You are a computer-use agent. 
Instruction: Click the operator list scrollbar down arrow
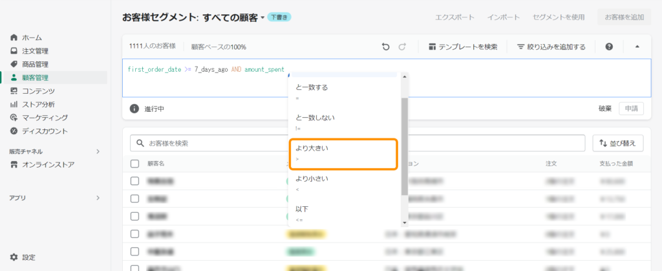tap(405, 222)
